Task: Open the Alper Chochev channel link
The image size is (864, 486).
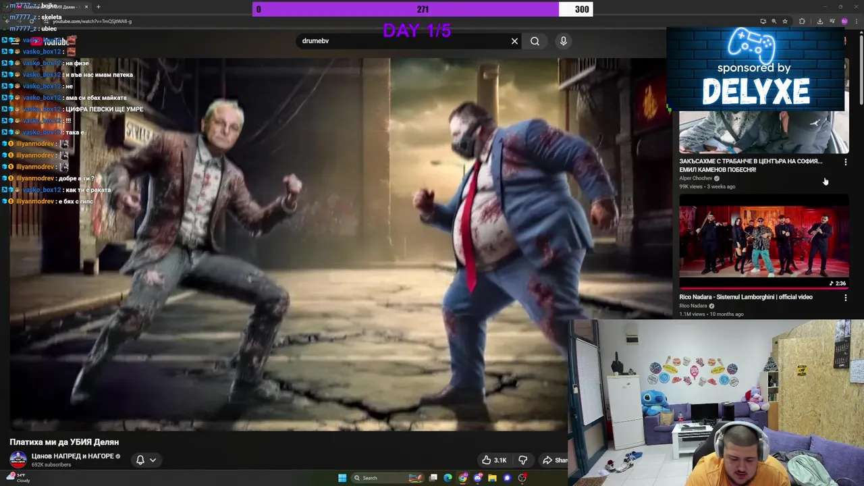Action: 695,178
